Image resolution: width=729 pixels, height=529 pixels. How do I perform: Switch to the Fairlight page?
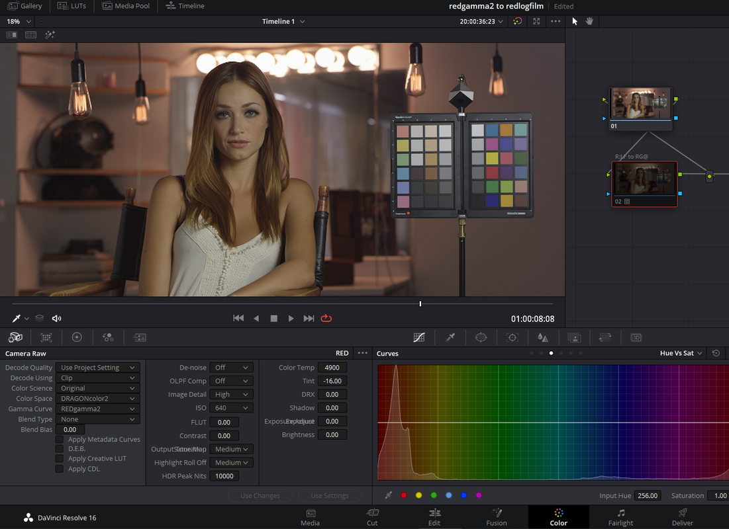620,517
